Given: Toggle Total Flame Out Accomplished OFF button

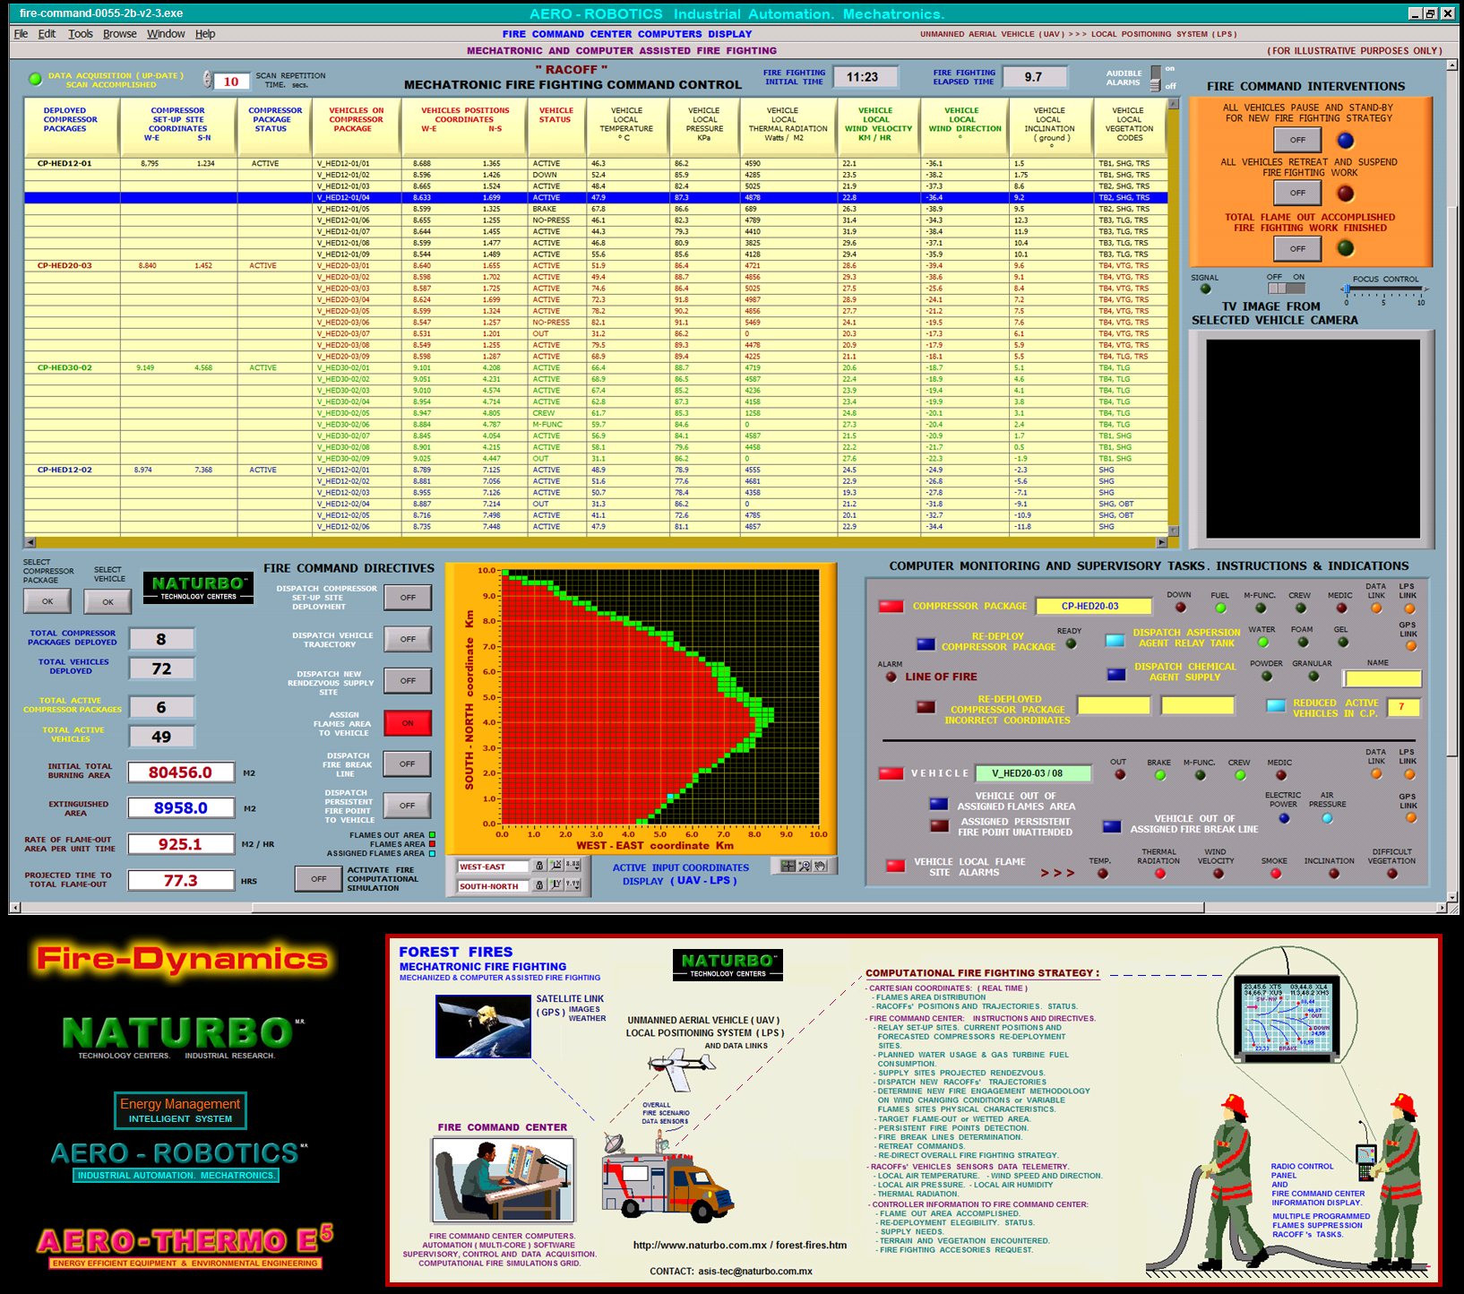Looking at the screenshot, I should pos(1297,248).
